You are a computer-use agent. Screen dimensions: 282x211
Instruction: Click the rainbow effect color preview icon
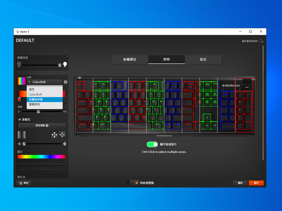click(21, 82)
